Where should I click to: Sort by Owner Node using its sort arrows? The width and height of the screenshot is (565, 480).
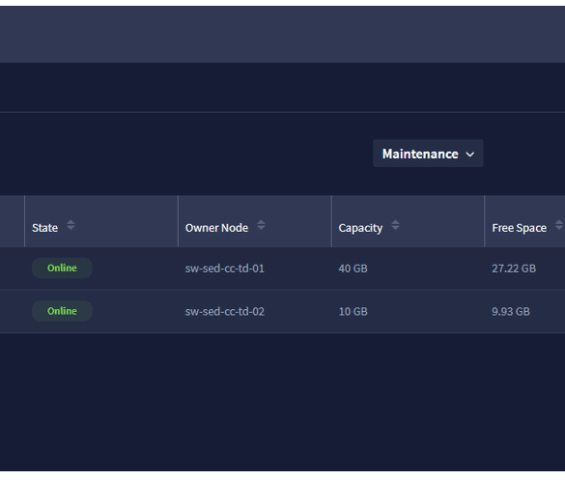click(261, 225)
